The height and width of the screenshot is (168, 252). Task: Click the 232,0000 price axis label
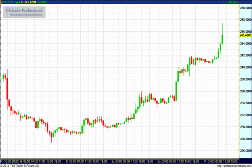[246, 115]
